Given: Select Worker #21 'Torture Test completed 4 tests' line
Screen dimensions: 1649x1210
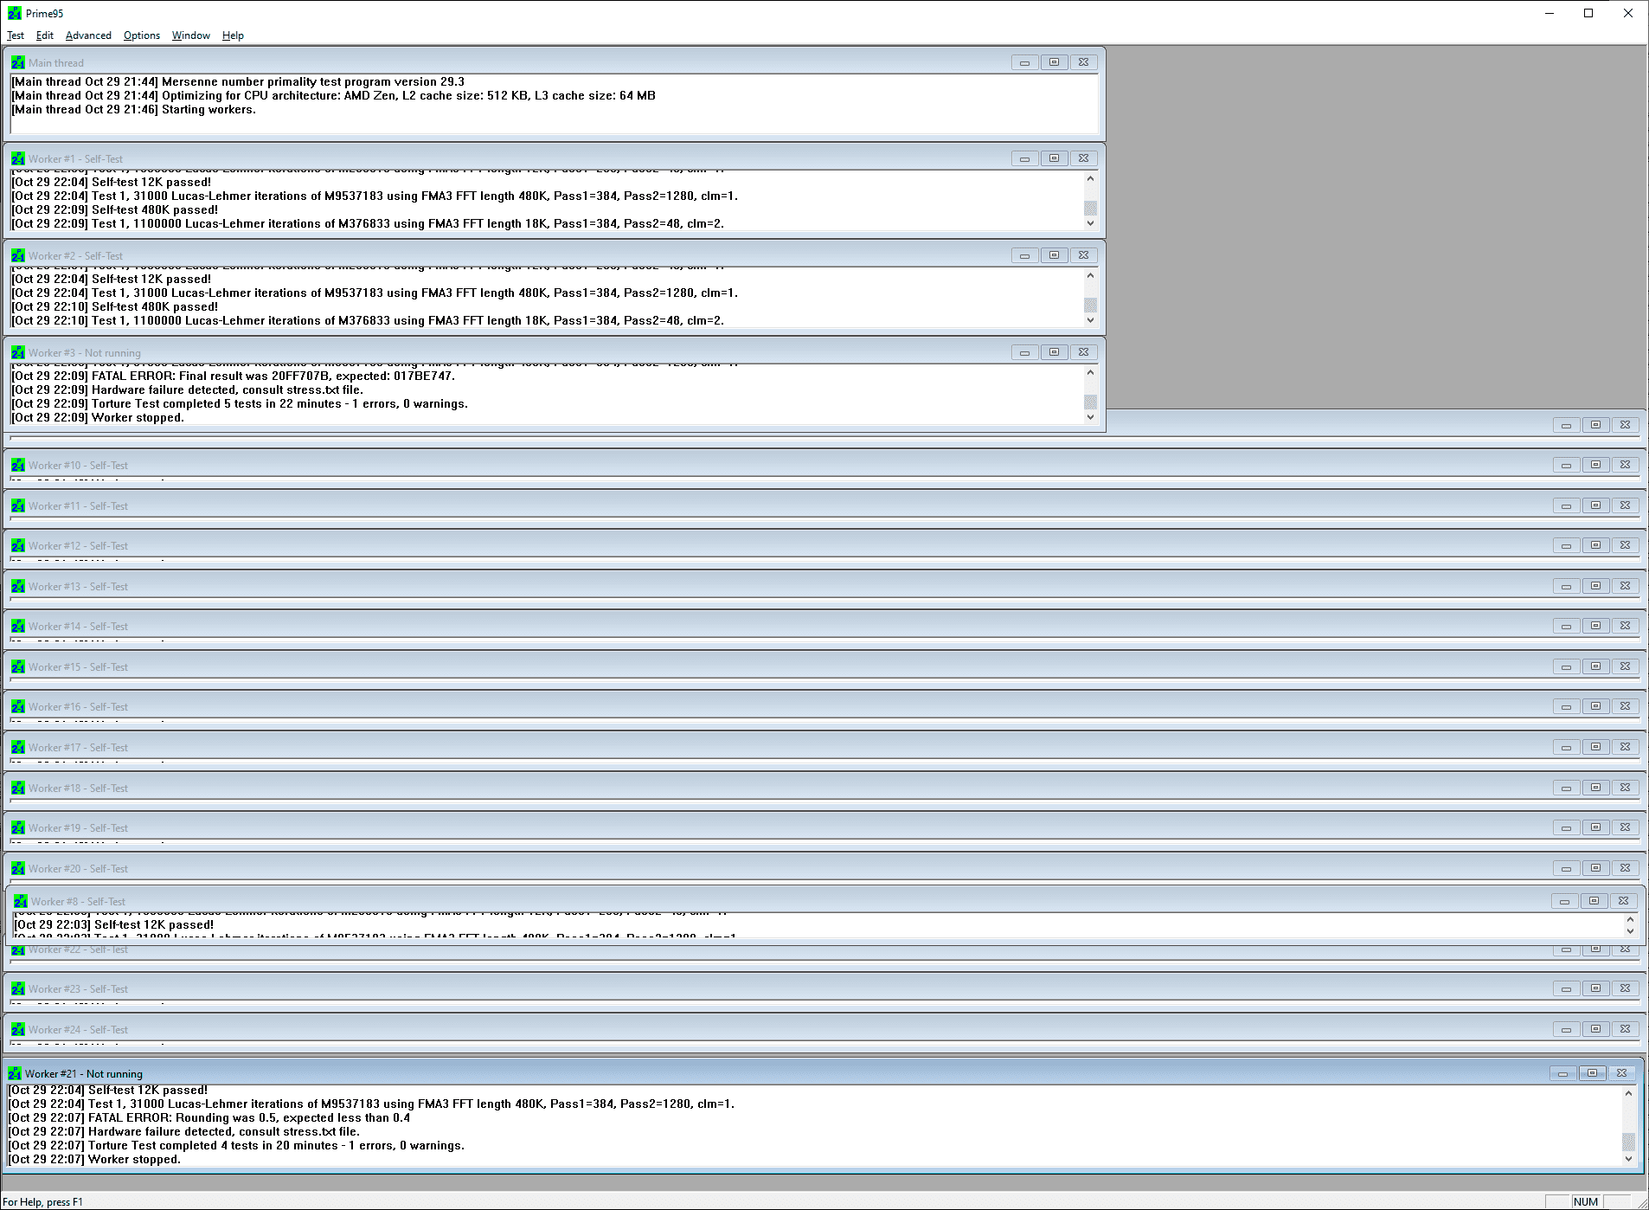Looking at the screenshot, I should [236, 1145].
